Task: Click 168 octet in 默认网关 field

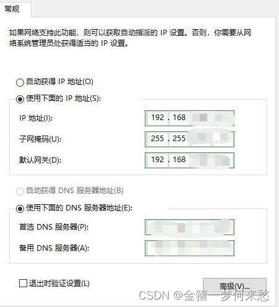Action: (x=179, y=160)
